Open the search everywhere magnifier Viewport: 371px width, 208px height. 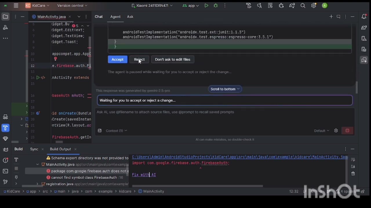[303, 5]
